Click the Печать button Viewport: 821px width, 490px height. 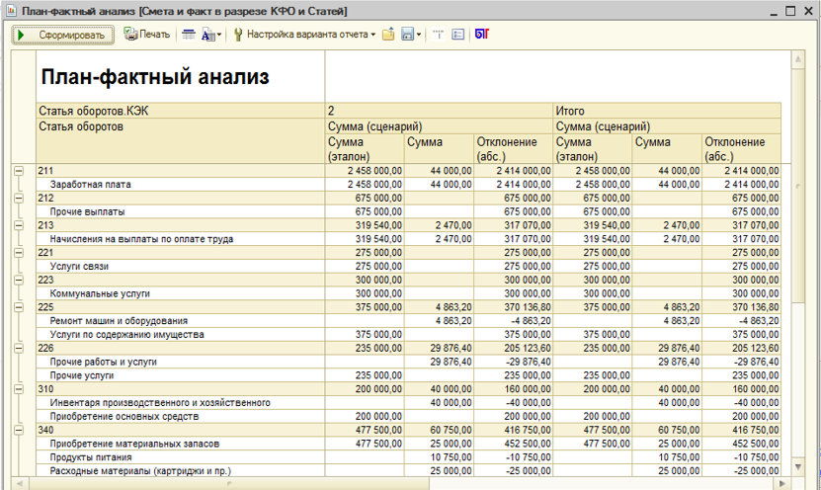point(147,35)
